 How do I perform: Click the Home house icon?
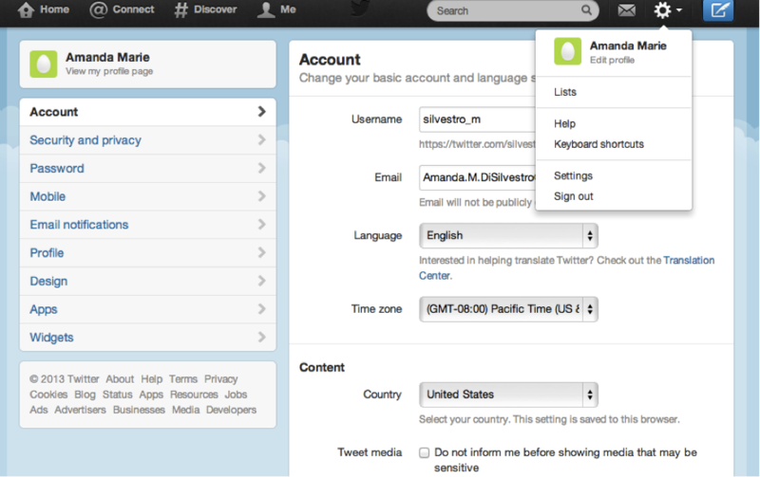(26, 9)
